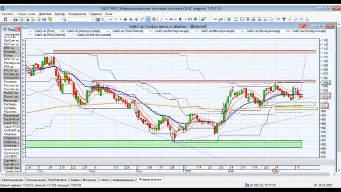This screenshot has height=192, width=341.
Task: Select the green support zone rectangle near 900
Action: point(164,144)
